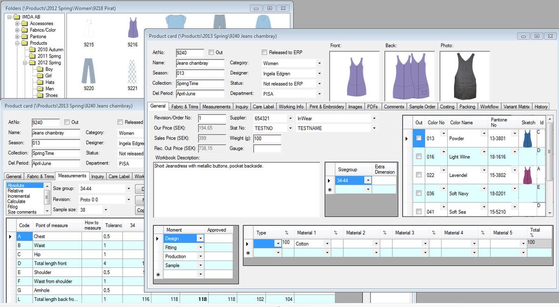Click the Powder color sketch image
Image resolution: width=559 pixels, height=307 pixels.
tap(527, 139)
